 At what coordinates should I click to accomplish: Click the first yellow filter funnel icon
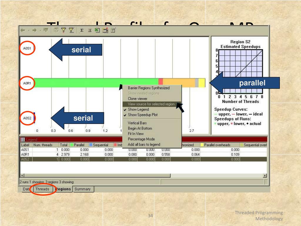coord(63,30)
